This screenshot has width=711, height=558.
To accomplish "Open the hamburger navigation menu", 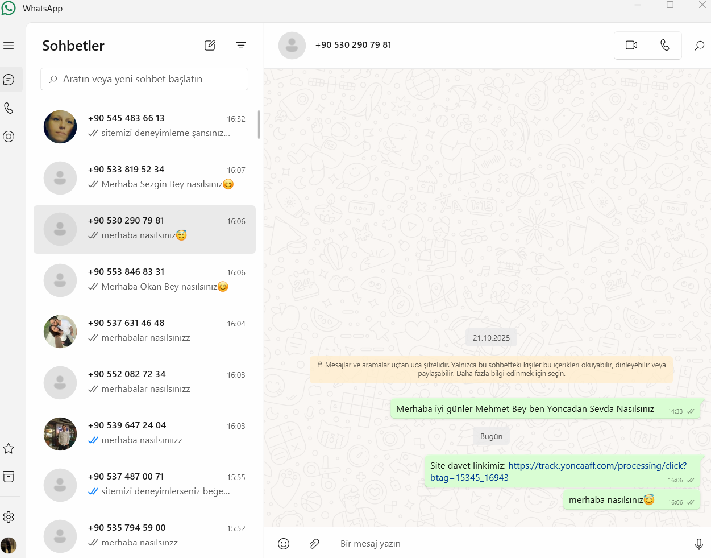I will click(x=9, y=46).
